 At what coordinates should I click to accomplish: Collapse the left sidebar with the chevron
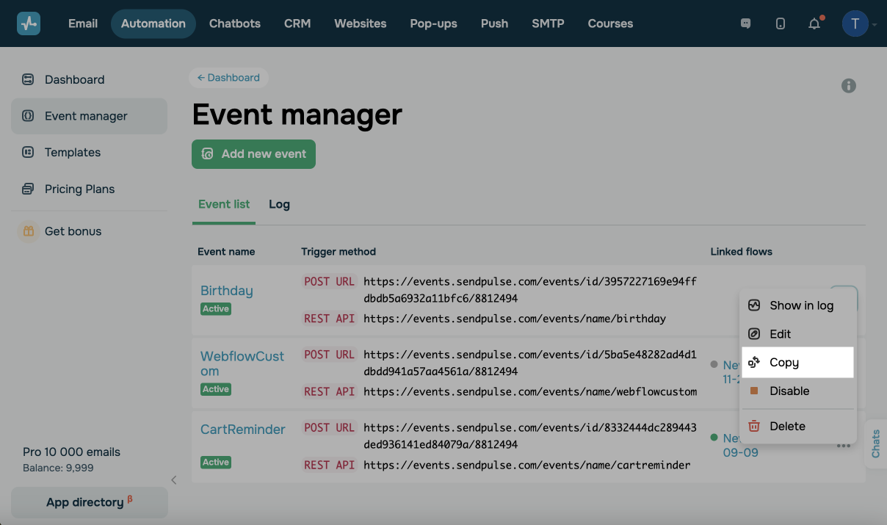click(x=174, y=480)
